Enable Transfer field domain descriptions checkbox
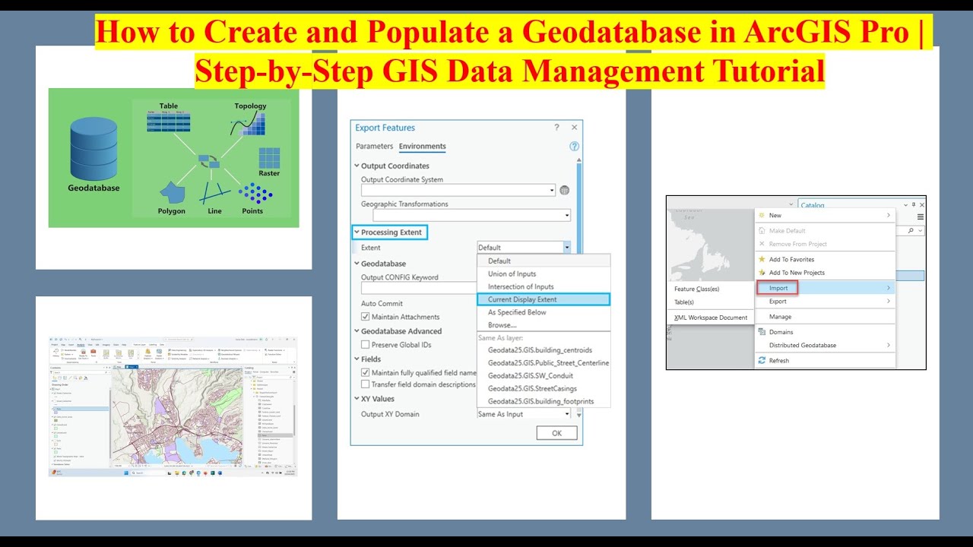Viewport: 973px width, 547px height. [366, 384]
